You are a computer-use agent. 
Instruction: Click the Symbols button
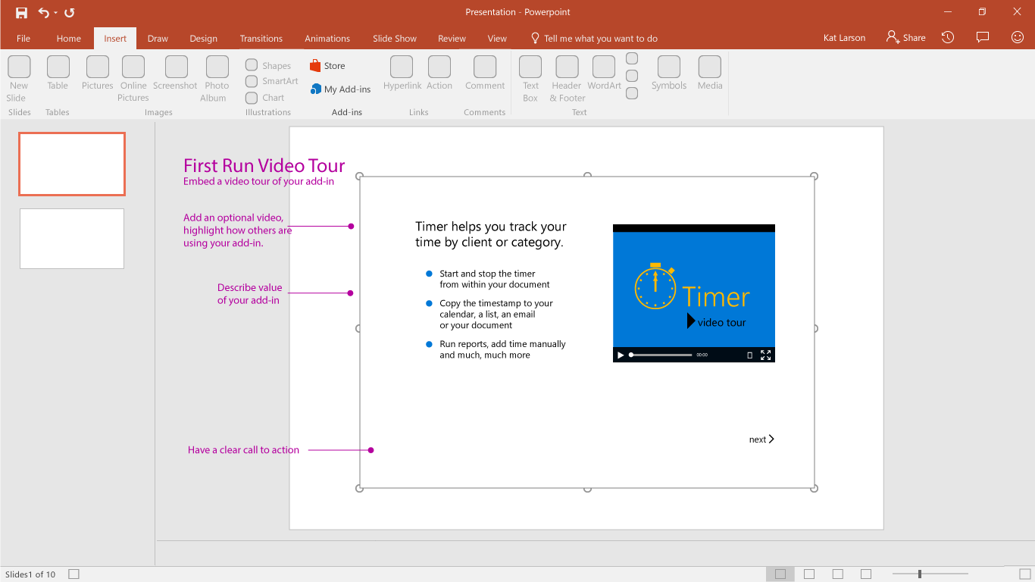(669, 74)
